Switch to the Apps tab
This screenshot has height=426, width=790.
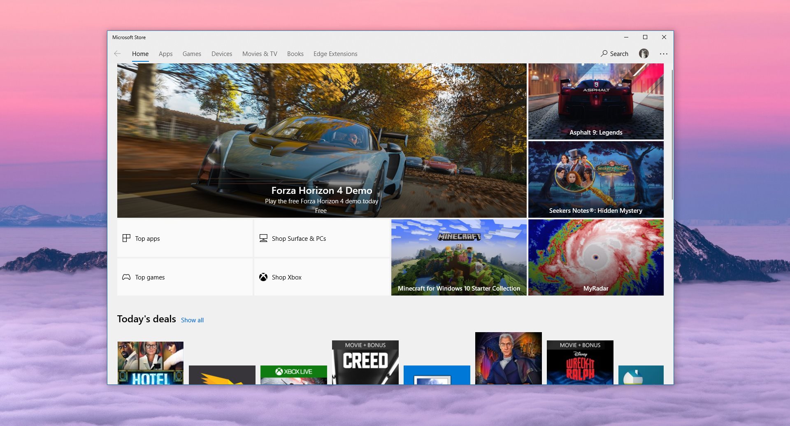pos(166,54)
